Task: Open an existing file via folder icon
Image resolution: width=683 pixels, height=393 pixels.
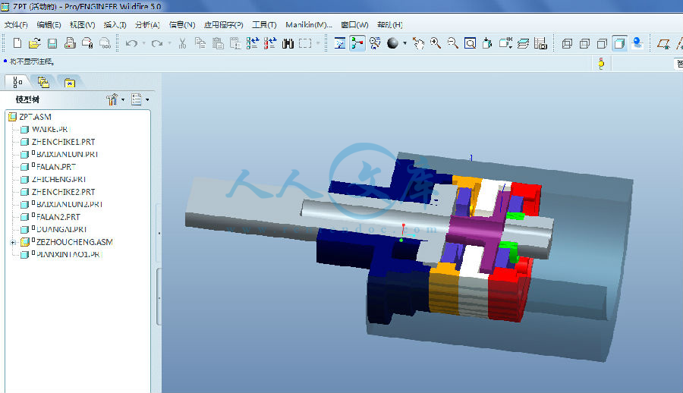Action: [x=34, y=43]
